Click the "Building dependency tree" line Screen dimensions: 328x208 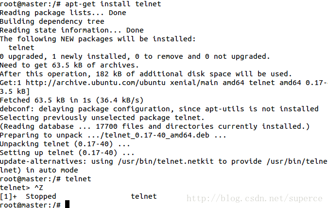click(52, 21)
